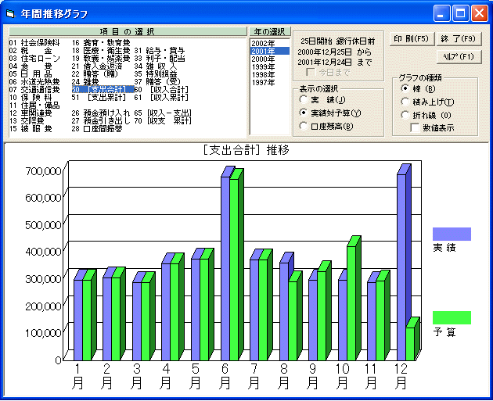Pick item 65 [収入－支出] from the list
This screenshot has width=493, height=401.
[x=163, y=113]
